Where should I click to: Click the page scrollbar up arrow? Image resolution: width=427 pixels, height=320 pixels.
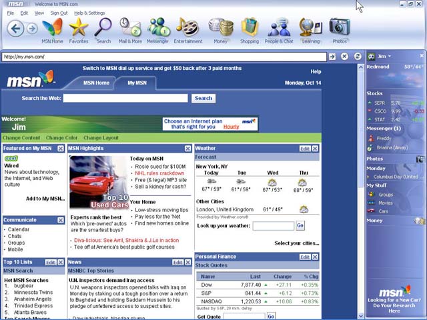coord(361,67)
